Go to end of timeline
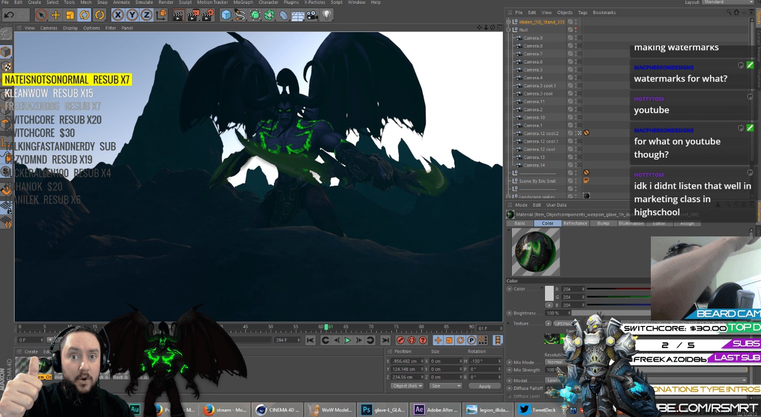This screenshot has height=417, width=761. (385, 340)
